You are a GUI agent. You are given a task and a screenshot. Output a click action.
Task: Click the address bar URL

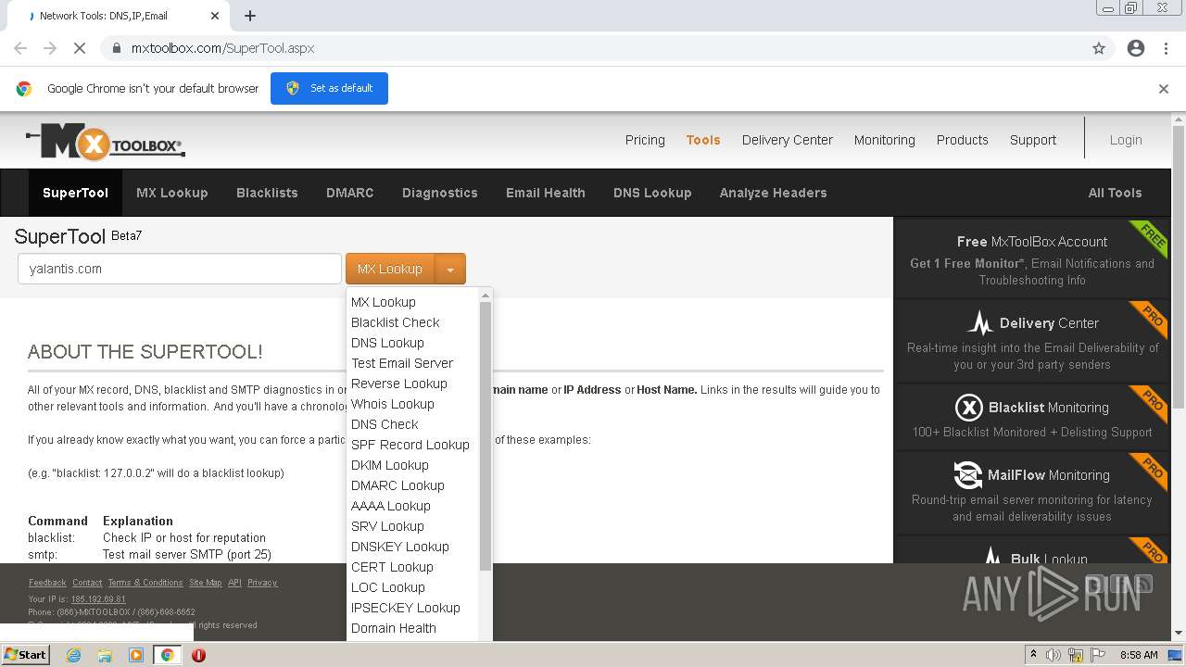222,48
